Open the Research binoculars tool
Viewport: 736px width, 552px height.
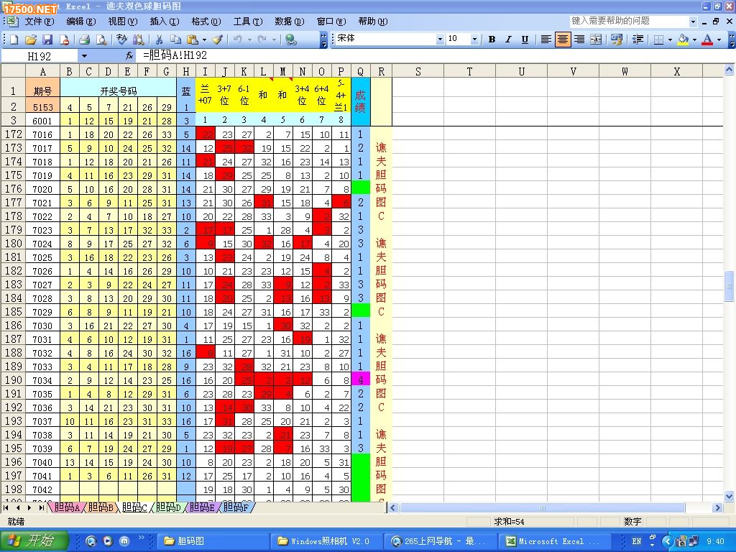pos(139,40)
